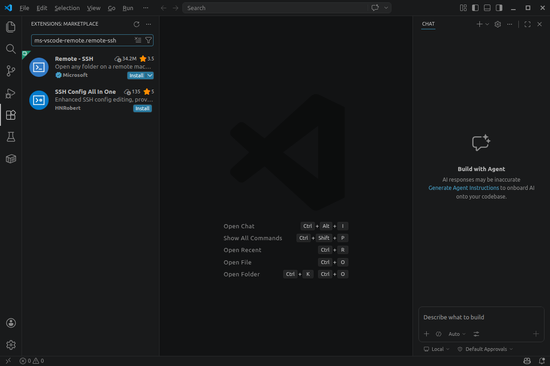This screenshot has width=550, height=366.
Task: Click the VS Code logo in title bar
Action: pyautogui.click(x=8, y=8)
